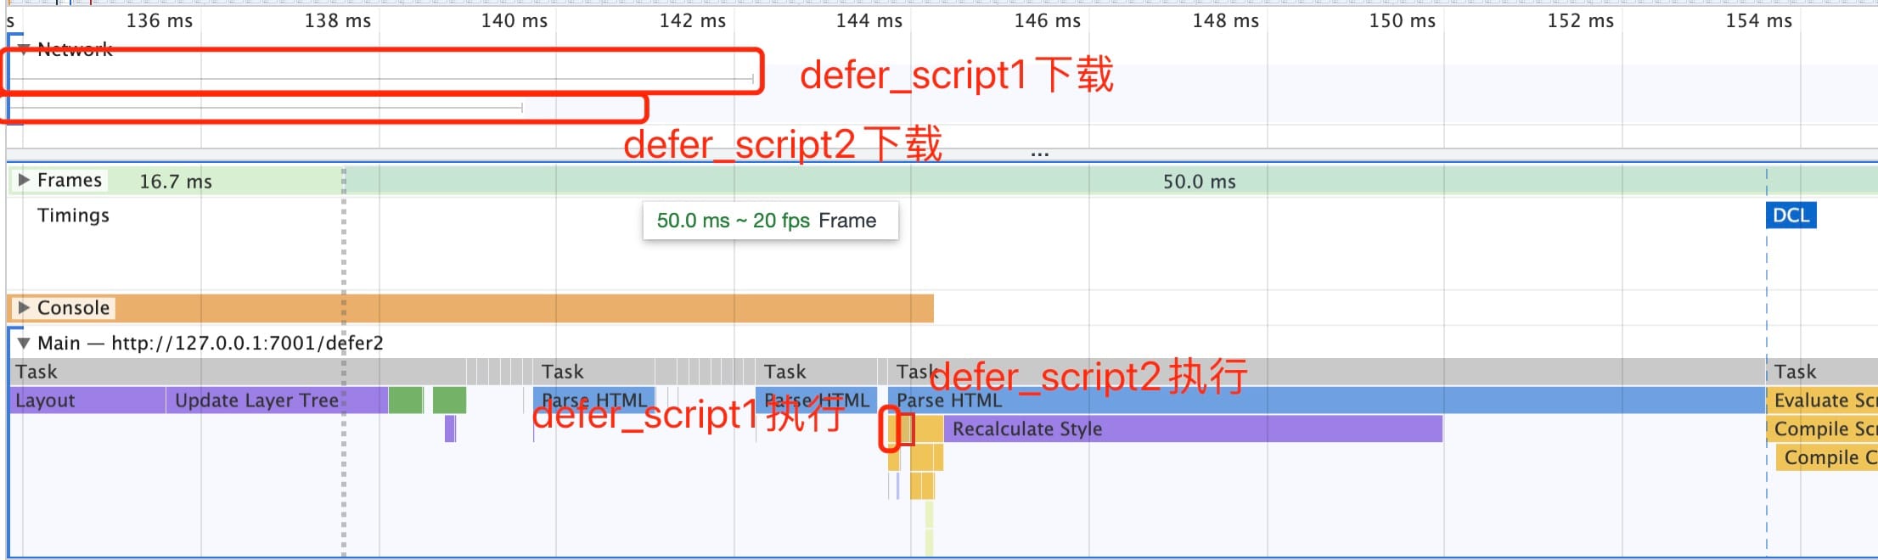Select the Recalculate Style event
This screenshot has height=560, width=1878.
click(x=1189, y=429)
